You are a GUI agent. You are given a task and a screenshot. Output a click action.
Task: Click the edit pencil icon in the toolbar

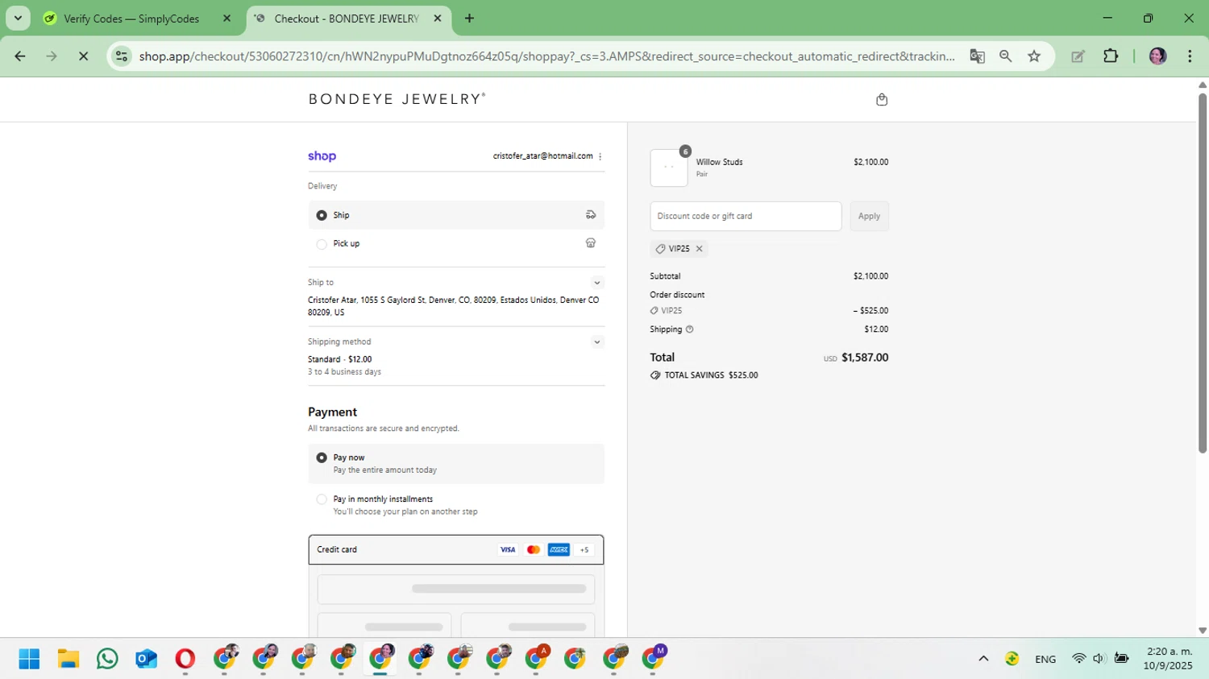point(1078,56)
